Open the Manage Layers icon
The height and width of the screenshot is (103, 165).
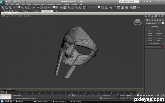(111, 7)
